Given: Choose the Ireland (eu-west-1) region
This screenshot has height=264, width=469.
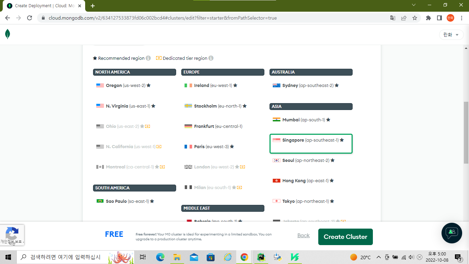Looking at the screenshot, I should pos(222,86).
